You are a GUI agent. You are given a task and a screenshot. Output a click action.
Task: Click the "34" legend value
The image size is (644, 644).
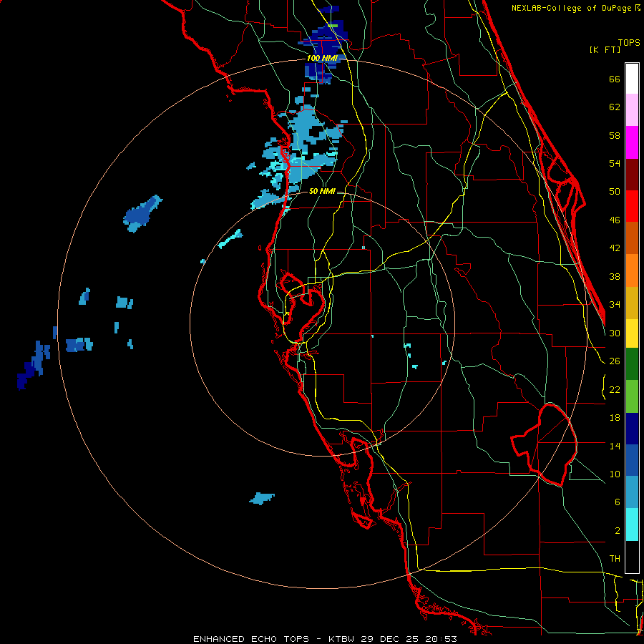click(615, 305)
